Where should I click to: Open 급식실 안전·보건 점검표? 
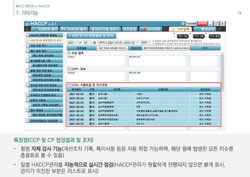(44, 85)
